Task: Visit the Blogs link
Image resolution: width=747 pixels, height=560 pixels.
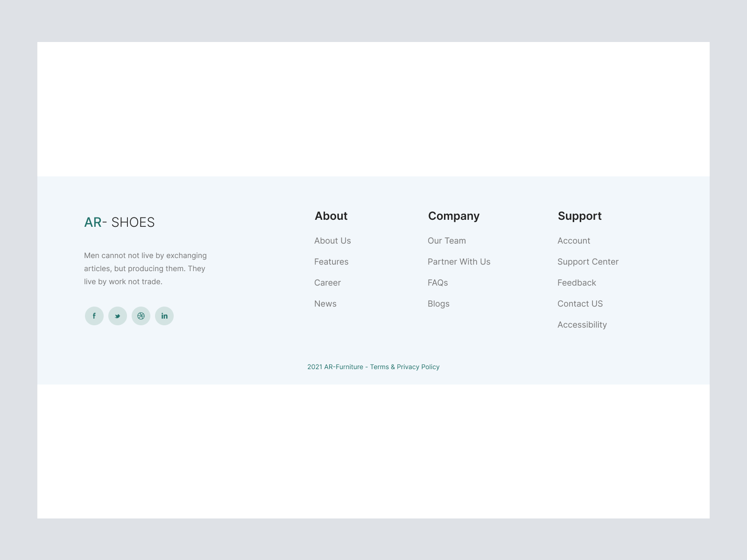Action: click(438, 304)
